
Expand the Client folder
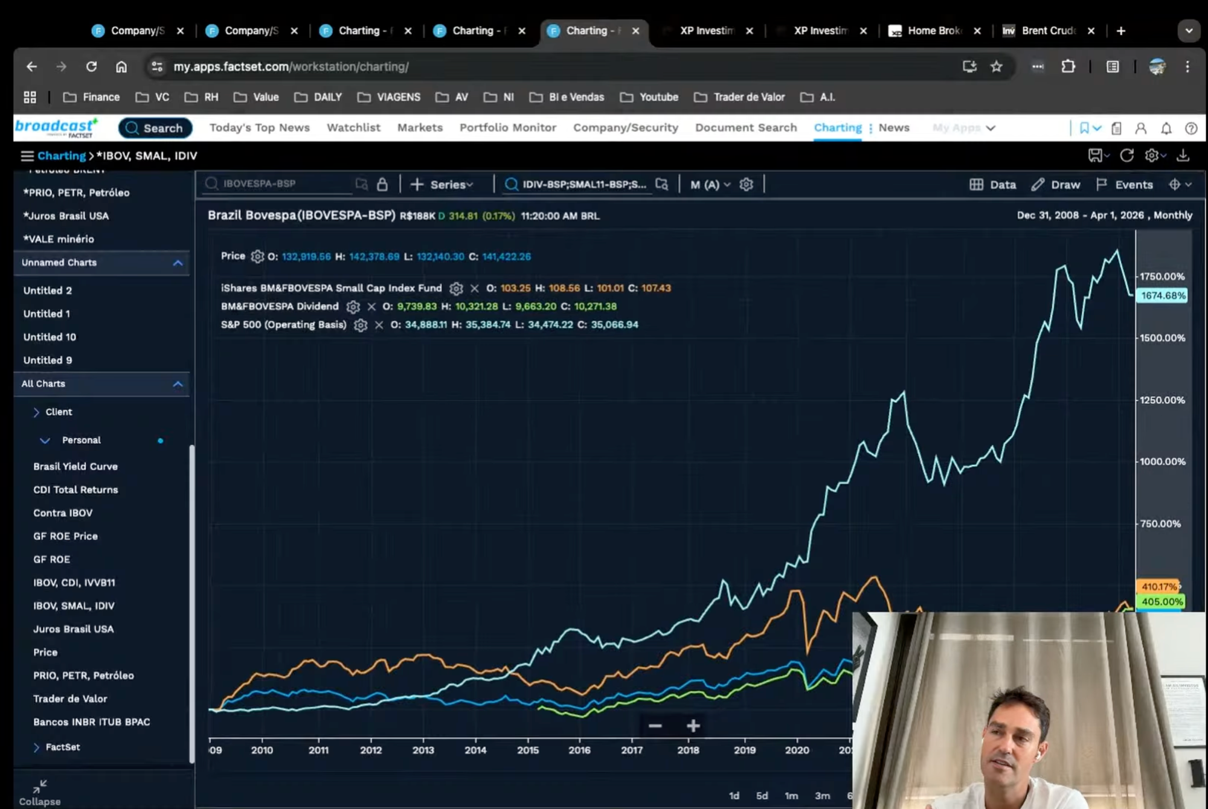coord(36,412)
